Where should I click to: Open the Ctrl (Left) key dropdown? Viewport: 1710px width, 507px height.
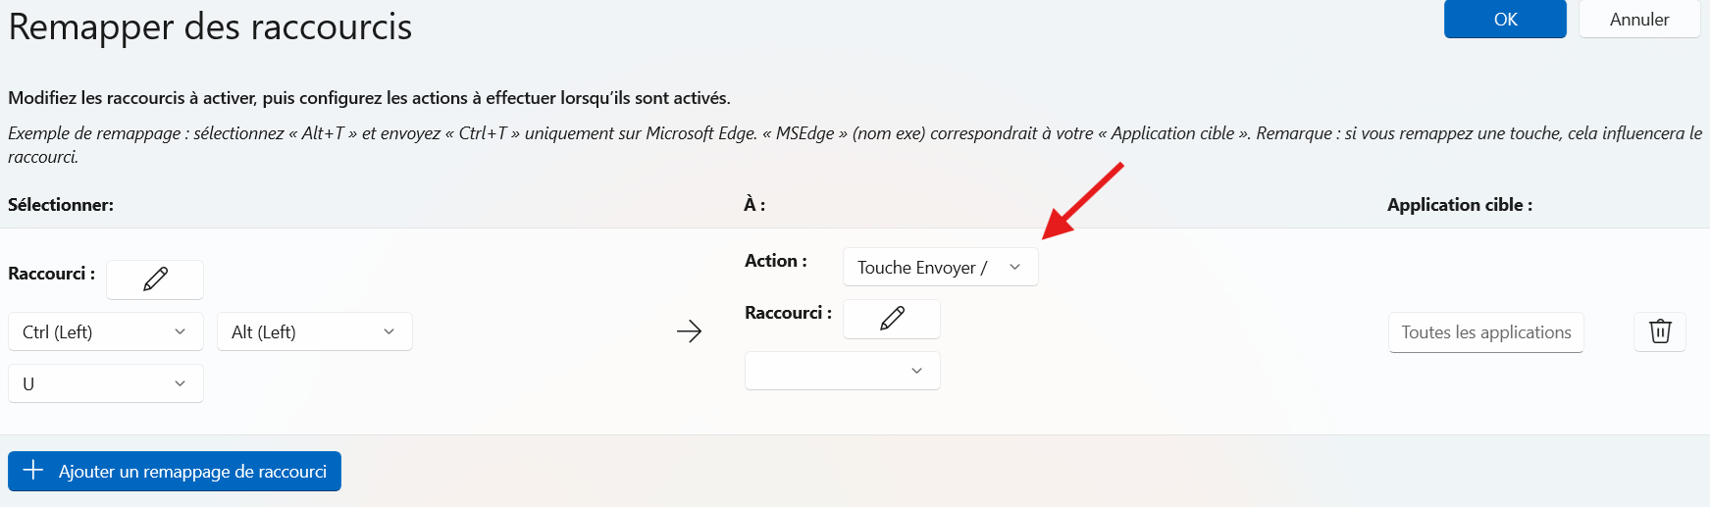(x=106, y=331)
